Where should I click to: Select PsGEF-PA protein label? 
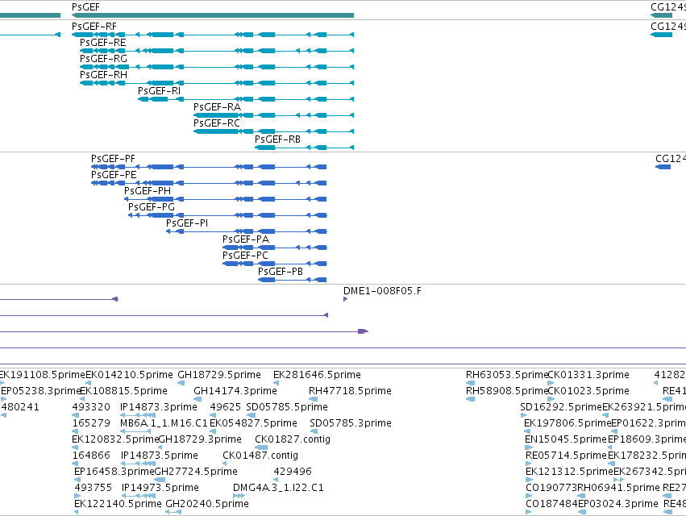(x=246, y=239)
